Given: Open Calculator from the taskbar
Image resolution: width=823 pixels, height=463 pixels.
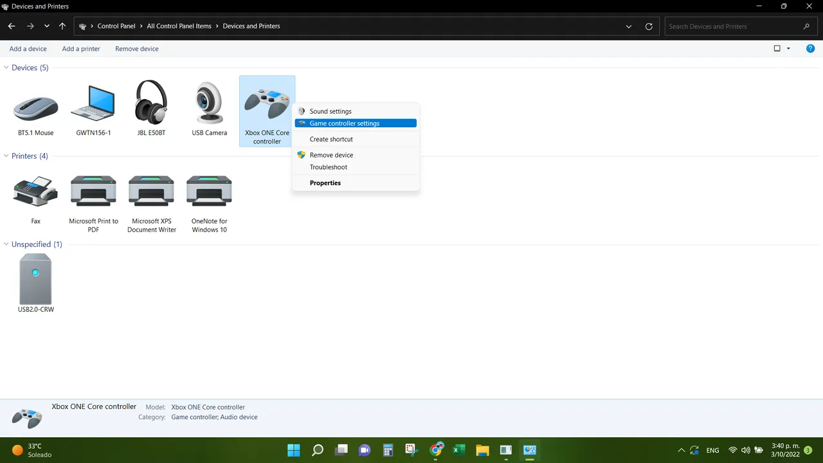Looking at the screenshot, I should pyautogui.click(x=388, y=449).
